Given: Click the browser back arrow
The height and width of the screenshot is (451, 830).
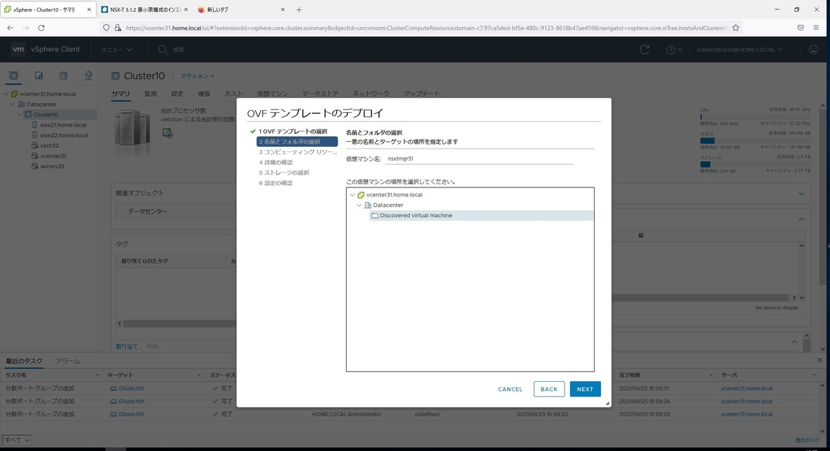Looking at the screenshot, I should (x=10, y=28).
